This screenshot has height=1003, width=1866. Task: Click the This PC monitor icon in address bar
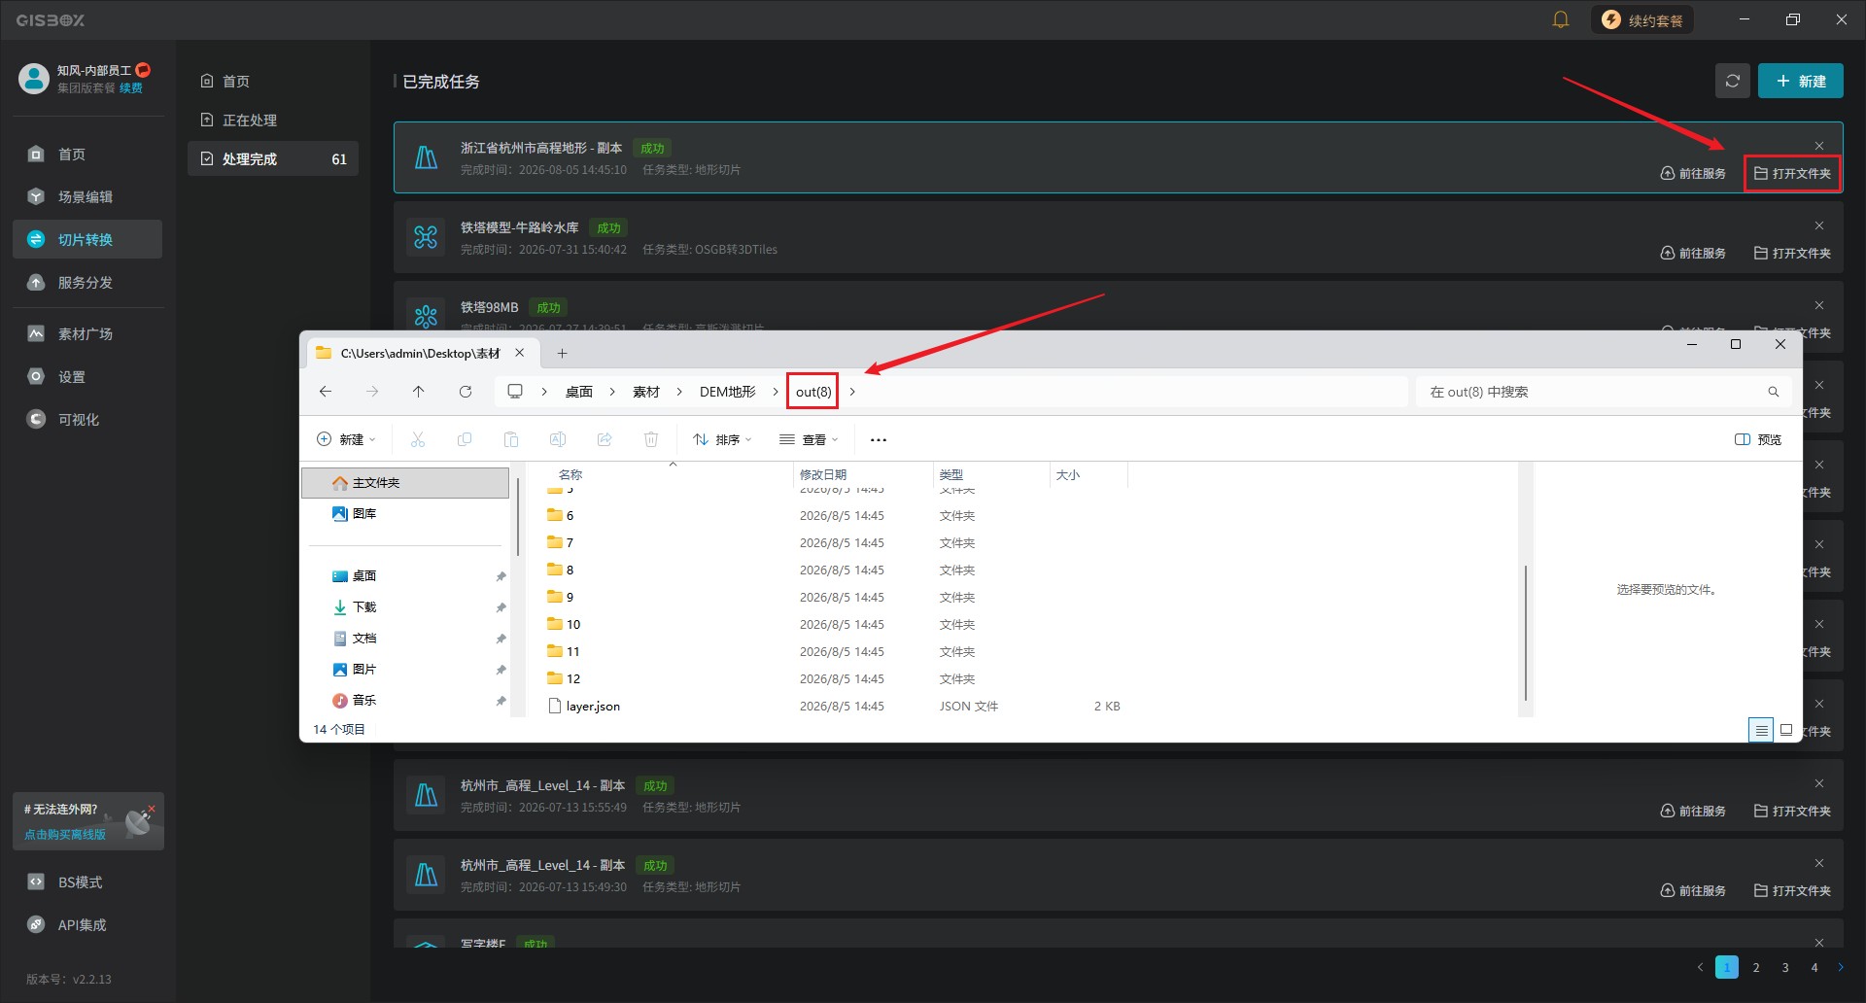515,392
